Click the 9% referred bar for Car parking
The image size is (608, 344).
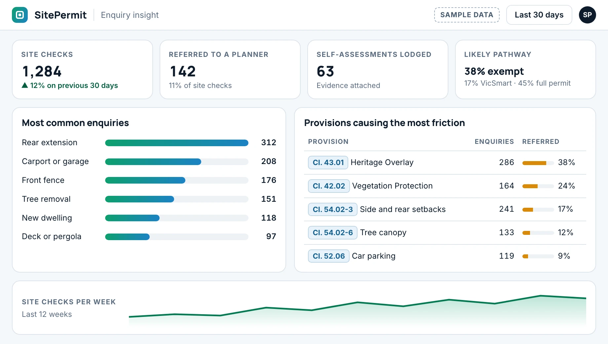point(538,256)
